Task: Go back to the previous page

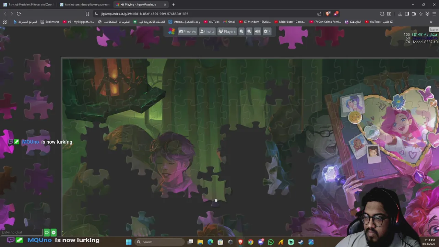Action: tap(5, 14)
